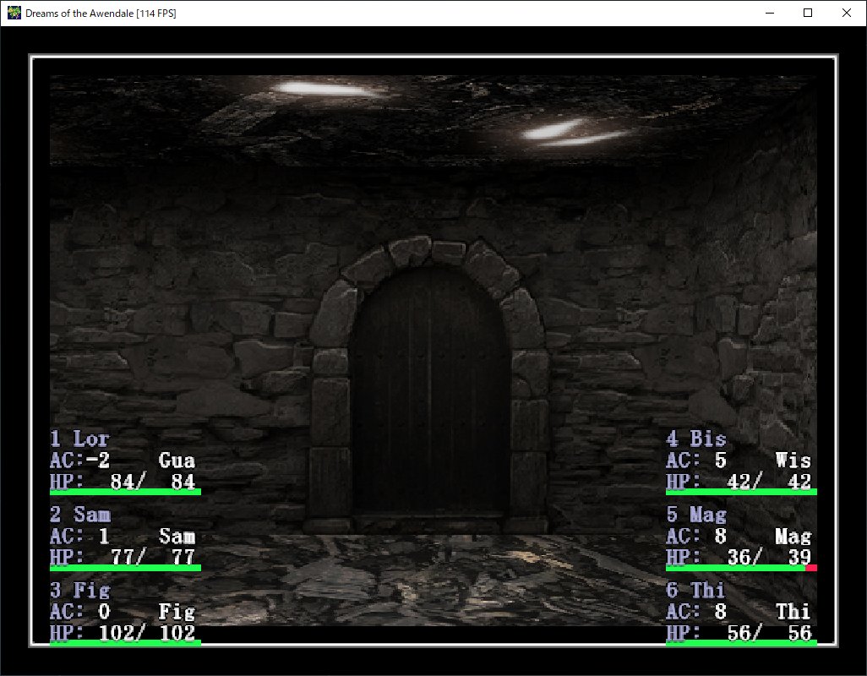Select party member 4 Bis
Image resolution: width=867 pixels, height=676 pixels.
point(696,439)
